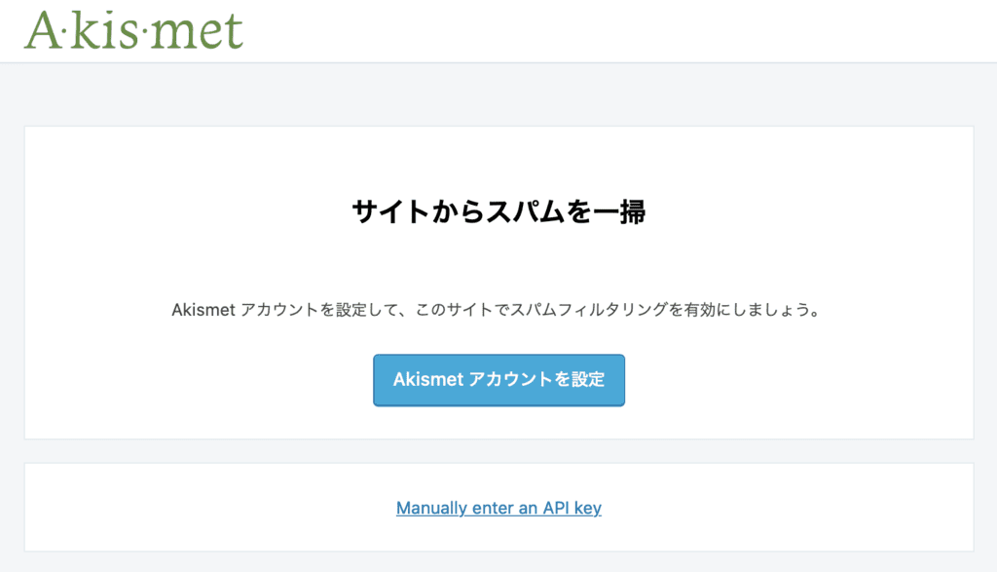997x572 pixels.
Task: Click inside the main setup card
Action: coord(498,263)
